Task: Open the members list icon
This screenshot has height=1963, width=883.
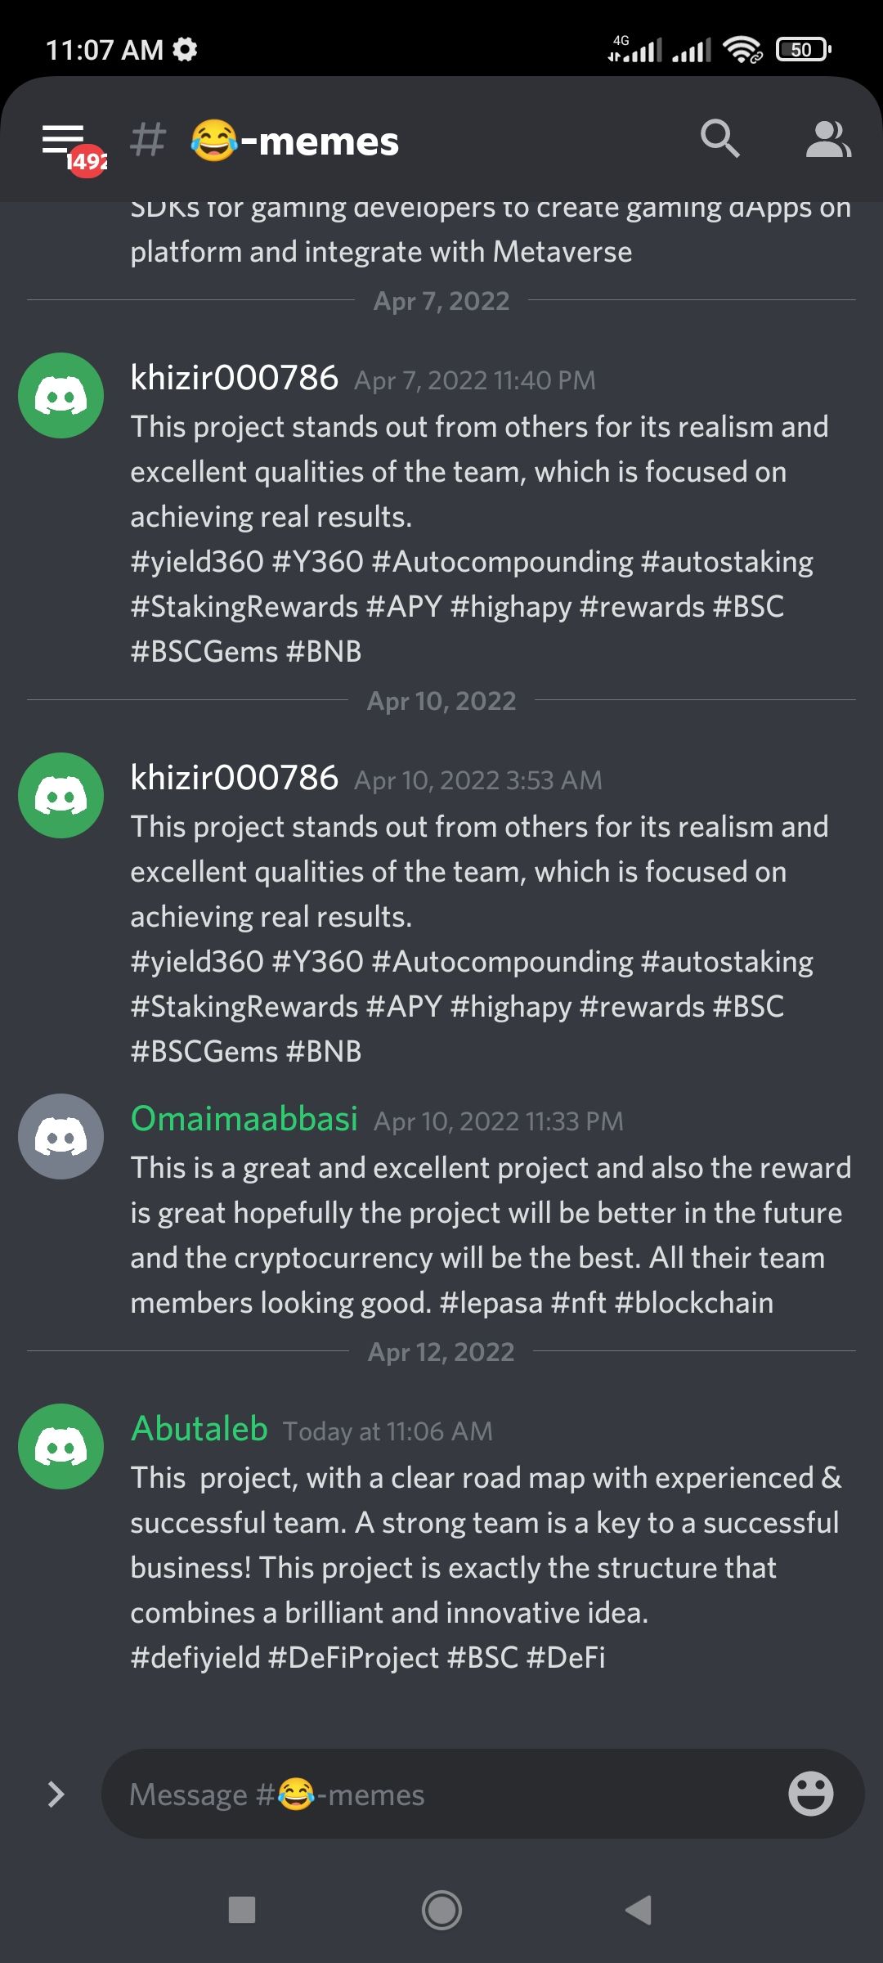Action: pyautogui.click(x=827, y=139)
